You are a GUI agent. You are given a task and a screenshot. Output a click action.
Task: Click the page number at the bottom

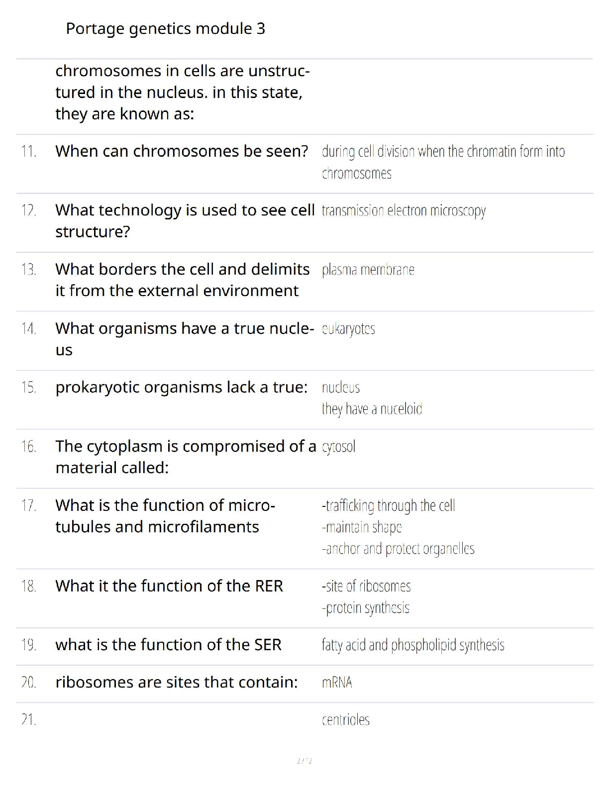304,761
